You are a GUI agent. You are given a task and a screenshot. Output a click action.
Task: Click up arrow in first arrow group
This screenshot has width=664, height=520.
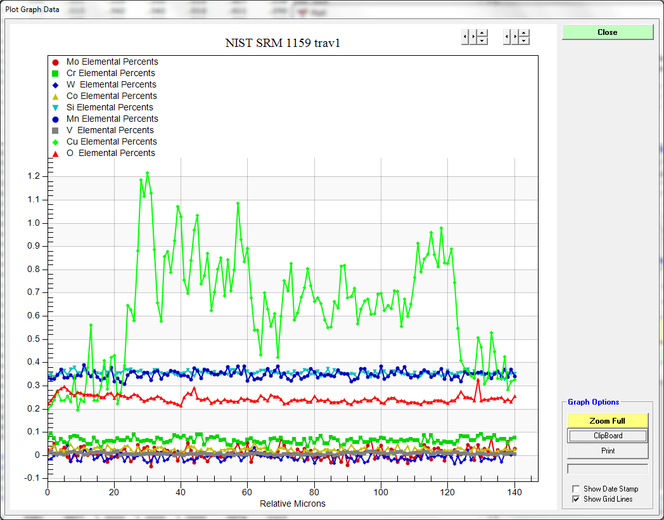click(x=482, y=34)
